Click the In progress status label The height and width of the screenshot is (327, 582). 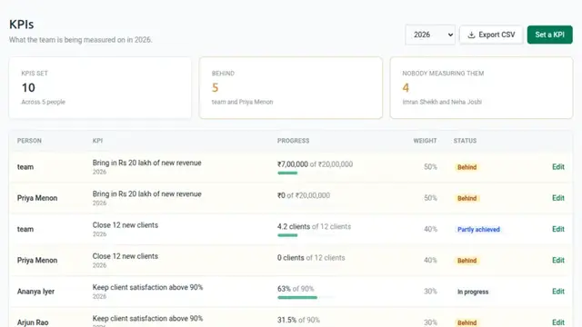(x=473, y=292)
